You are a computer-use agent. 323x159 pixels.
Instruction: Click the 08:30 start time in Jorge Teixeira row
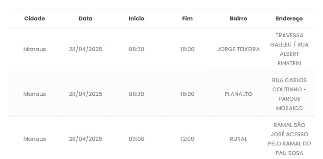(x=136, y=49)
